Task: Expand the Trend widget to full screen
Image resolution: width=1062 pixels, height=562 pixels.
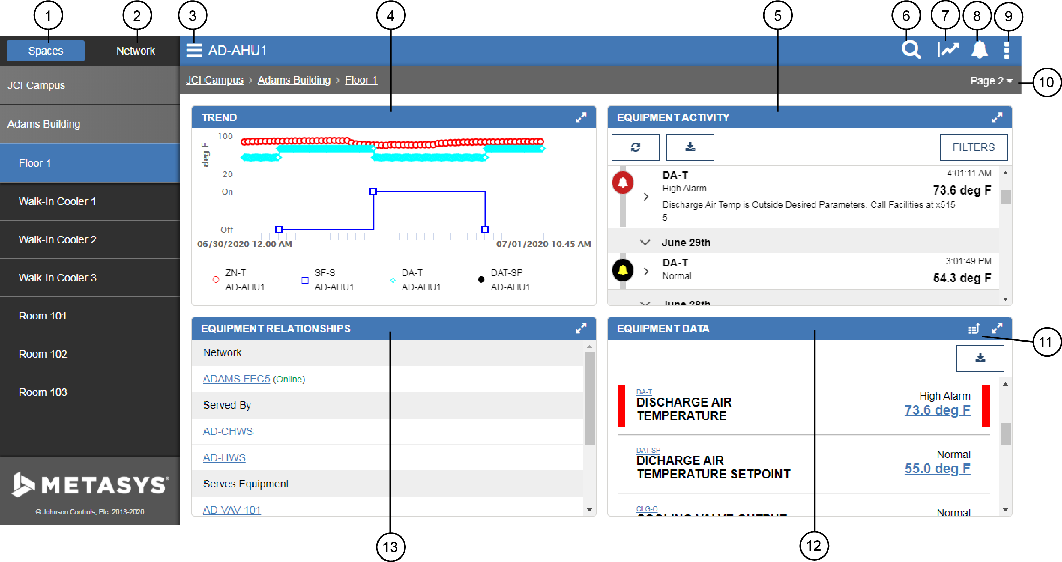Action: point(581,118)
